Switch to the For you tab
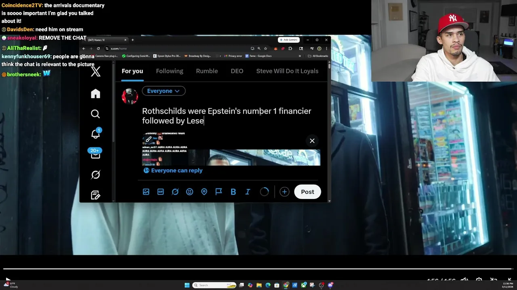Viewport: 517px width, 290px height. 132,71
